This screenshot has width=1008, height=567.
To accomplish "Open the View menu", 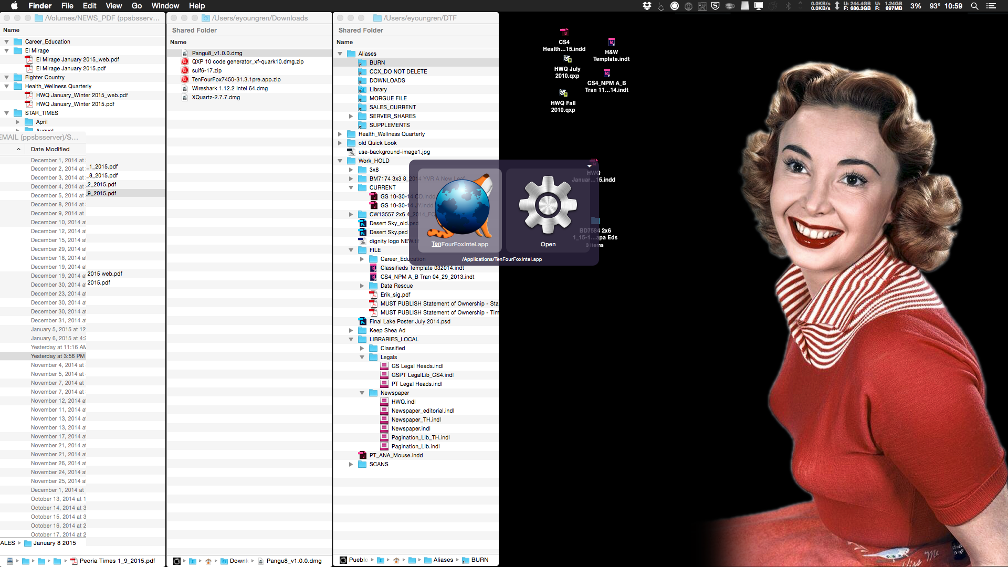I will (x=113, y=6).
